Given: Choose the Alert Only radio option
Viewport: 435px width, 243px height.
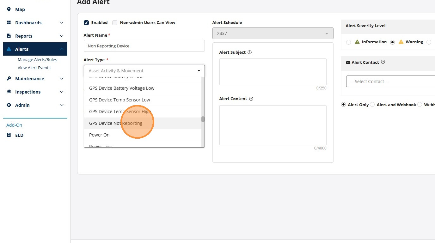Looking at the screenshot, I should click(344, 105).
